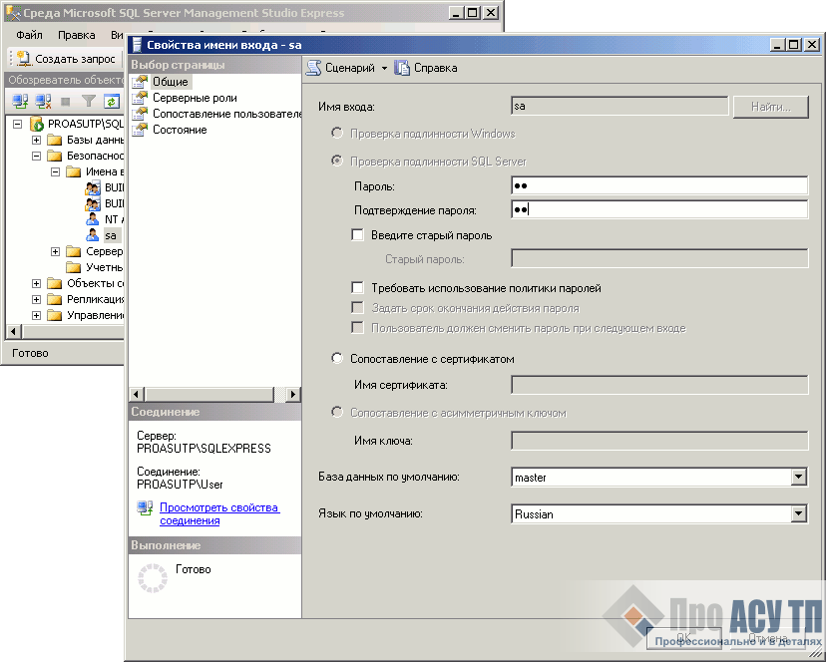Screen dimensions: 826x662
Task: Click the dialog title bar document icon
Action: coord(137,45)
